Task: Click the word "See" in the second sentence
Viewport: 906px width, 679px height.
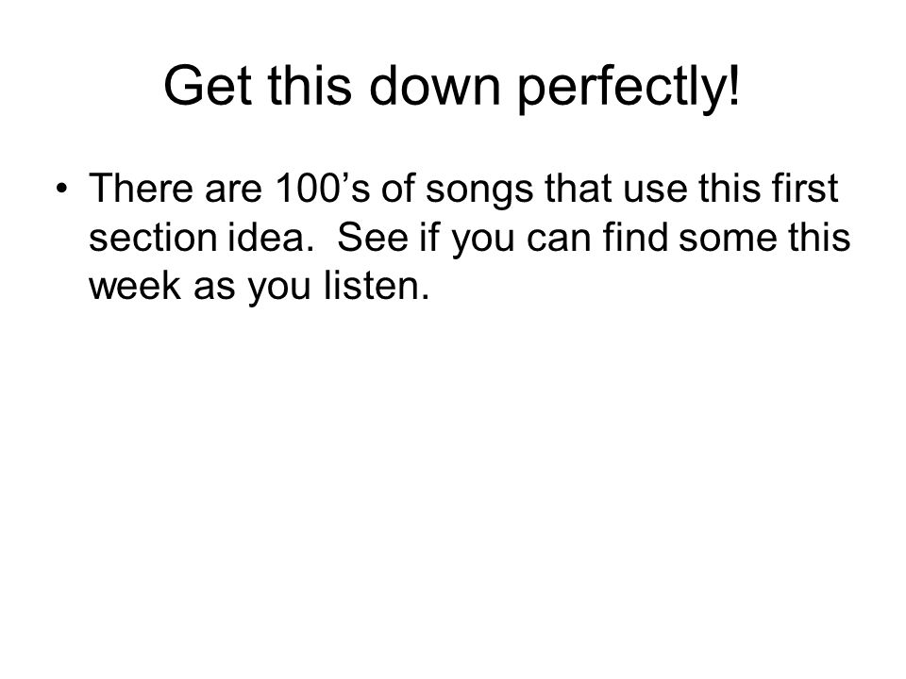Action: (x=373, y=237)
